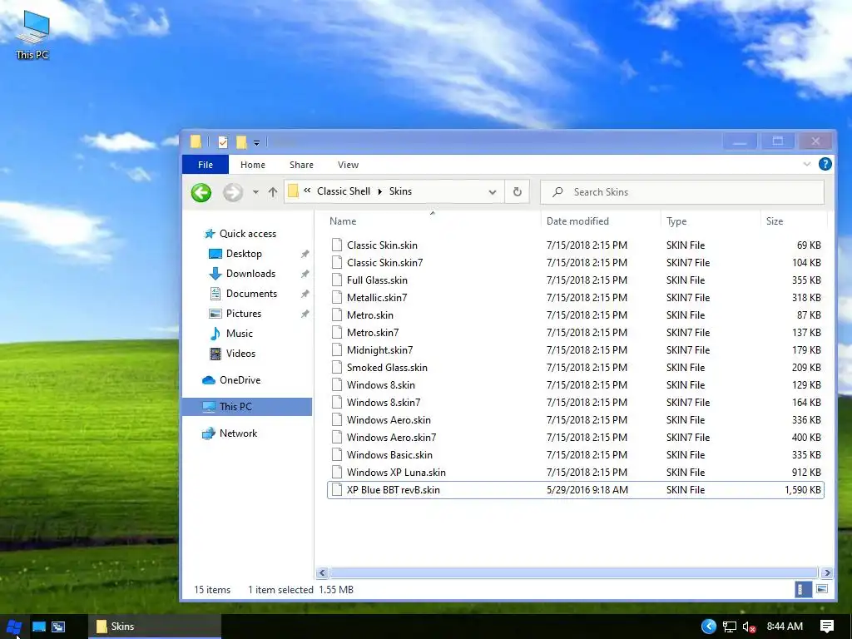Image resolution: width=852 pixels, height=639 pixels.
Task: Open Customize Quick Access Toolbar dropdown
Action: click(x=256, y=143)
